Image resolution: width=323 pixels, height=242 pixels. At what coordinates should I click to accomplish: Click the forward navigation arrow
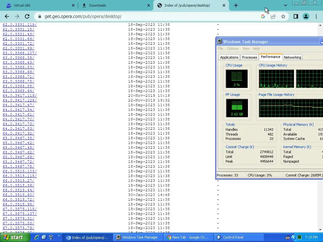(17, 16)
